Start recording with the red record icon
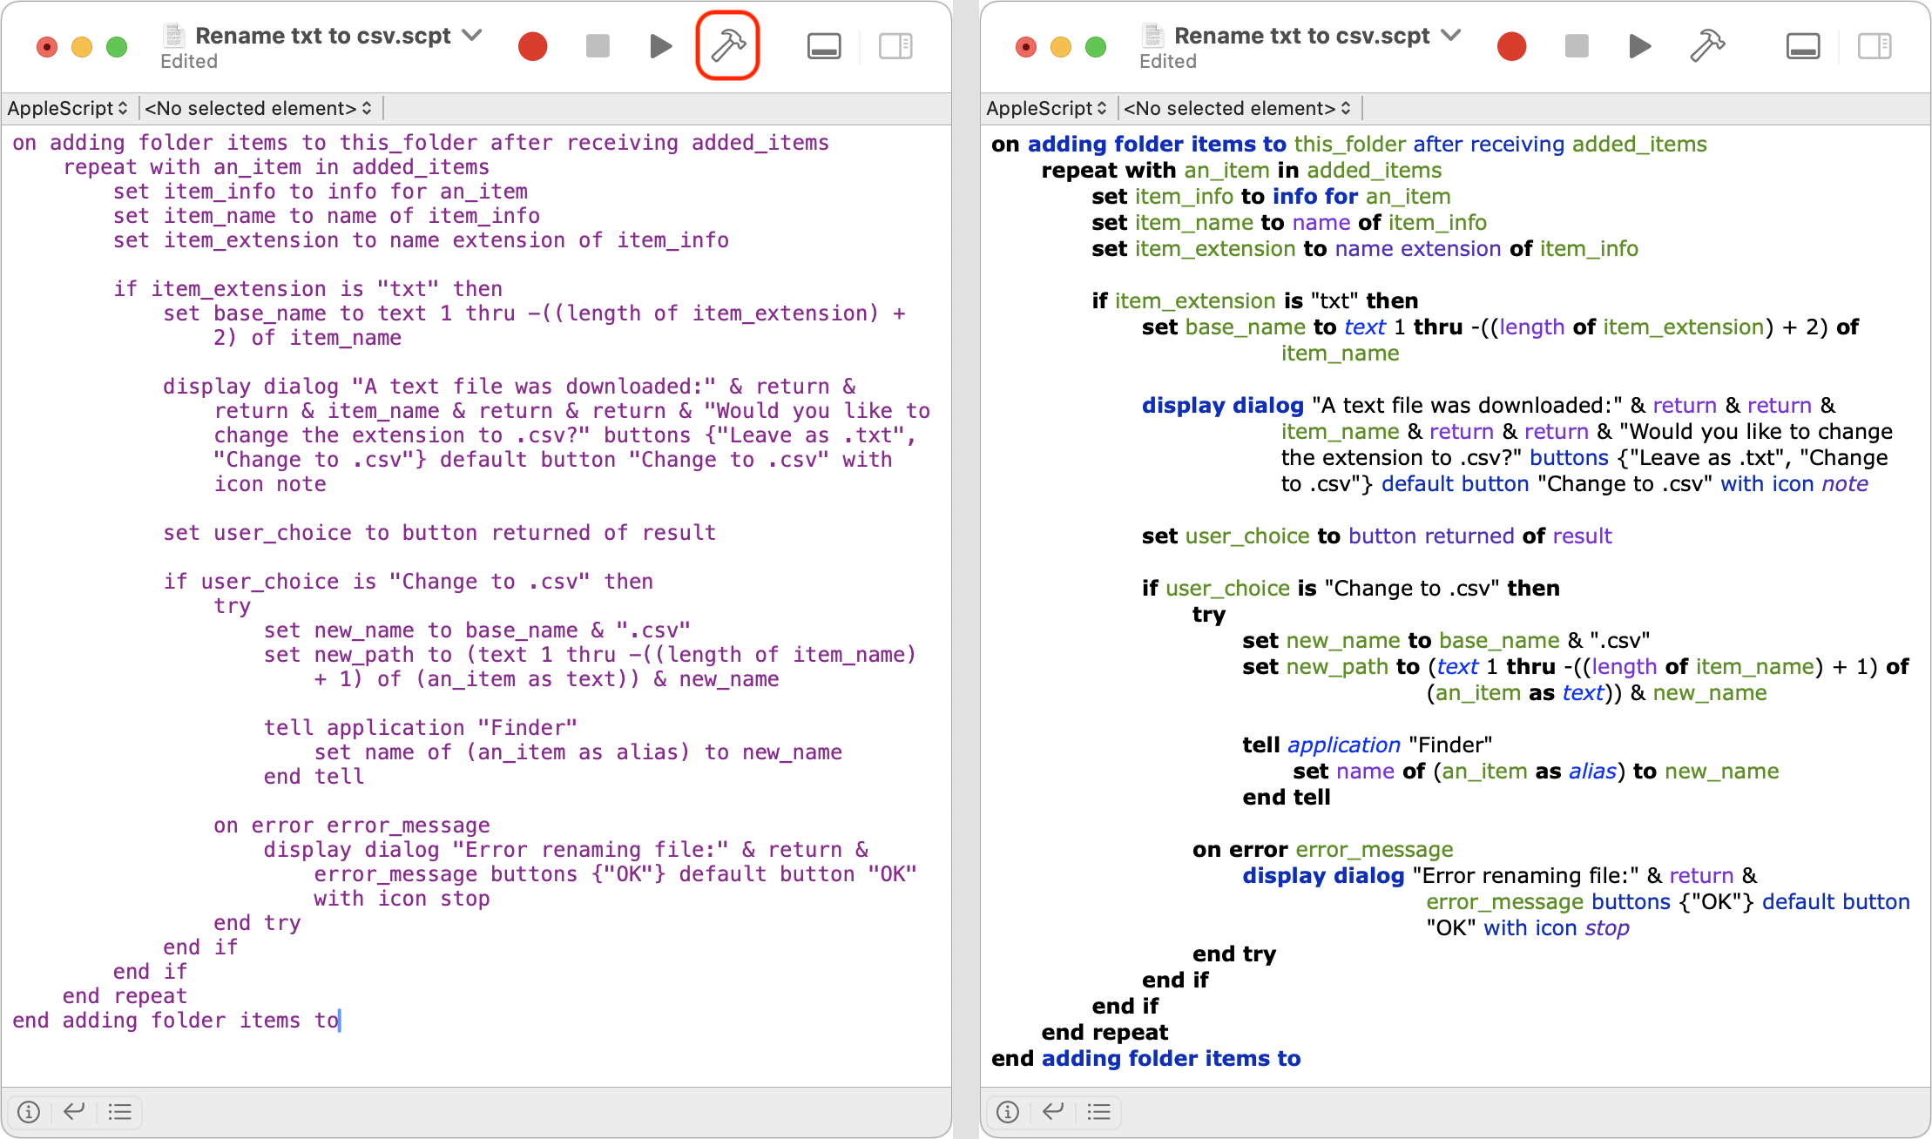This screenshot has height=1139, width=1932. click(533, 45)
